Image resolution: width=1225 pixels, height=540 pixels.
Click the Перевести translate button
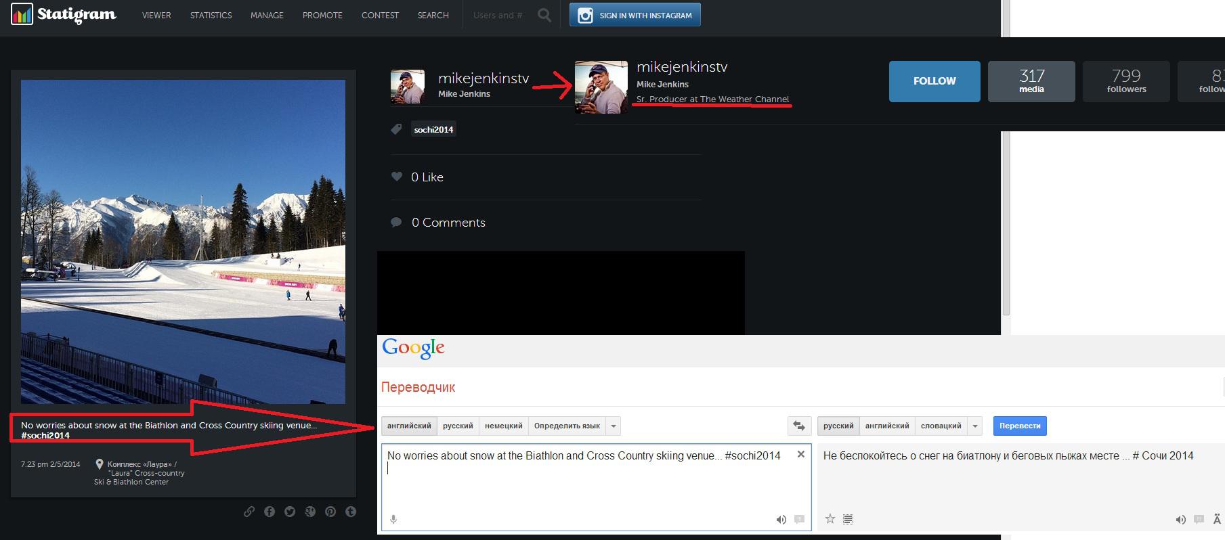(x=1020, y=426)
